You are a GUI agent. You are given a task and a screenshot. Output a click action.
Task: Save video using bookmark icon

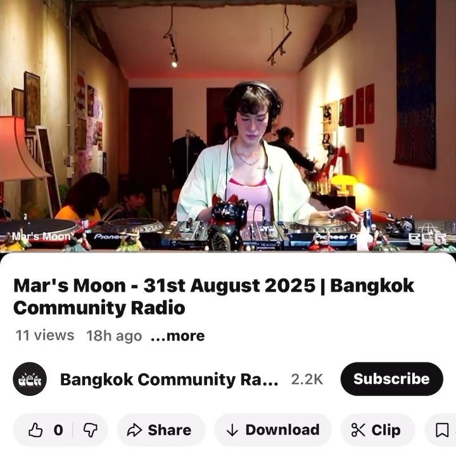tap(441, 430)
